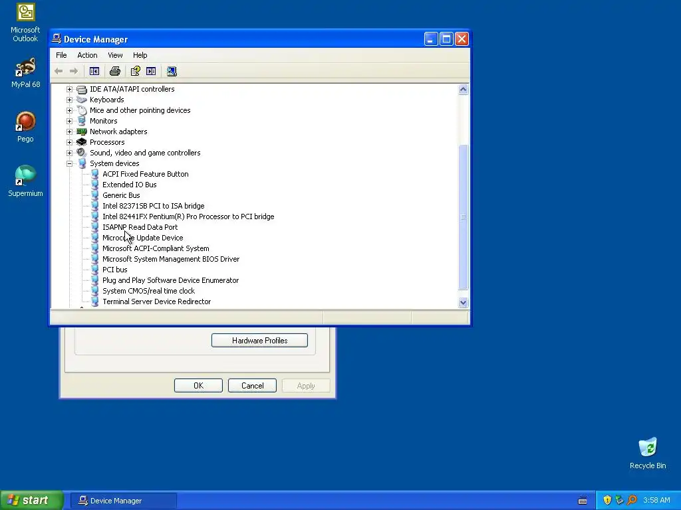
Task: Click Device Manager taskbar button
Action: (x=123, y=501)
